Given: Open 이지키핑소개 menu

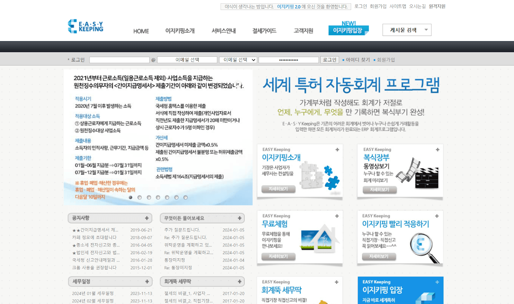Looking at the screenshot, I should (180, 31).
